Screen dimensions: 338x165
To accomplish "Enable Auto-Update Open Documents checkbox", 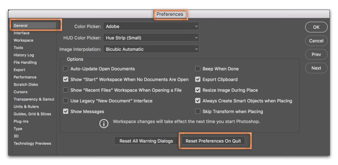I will coord(66,69).
